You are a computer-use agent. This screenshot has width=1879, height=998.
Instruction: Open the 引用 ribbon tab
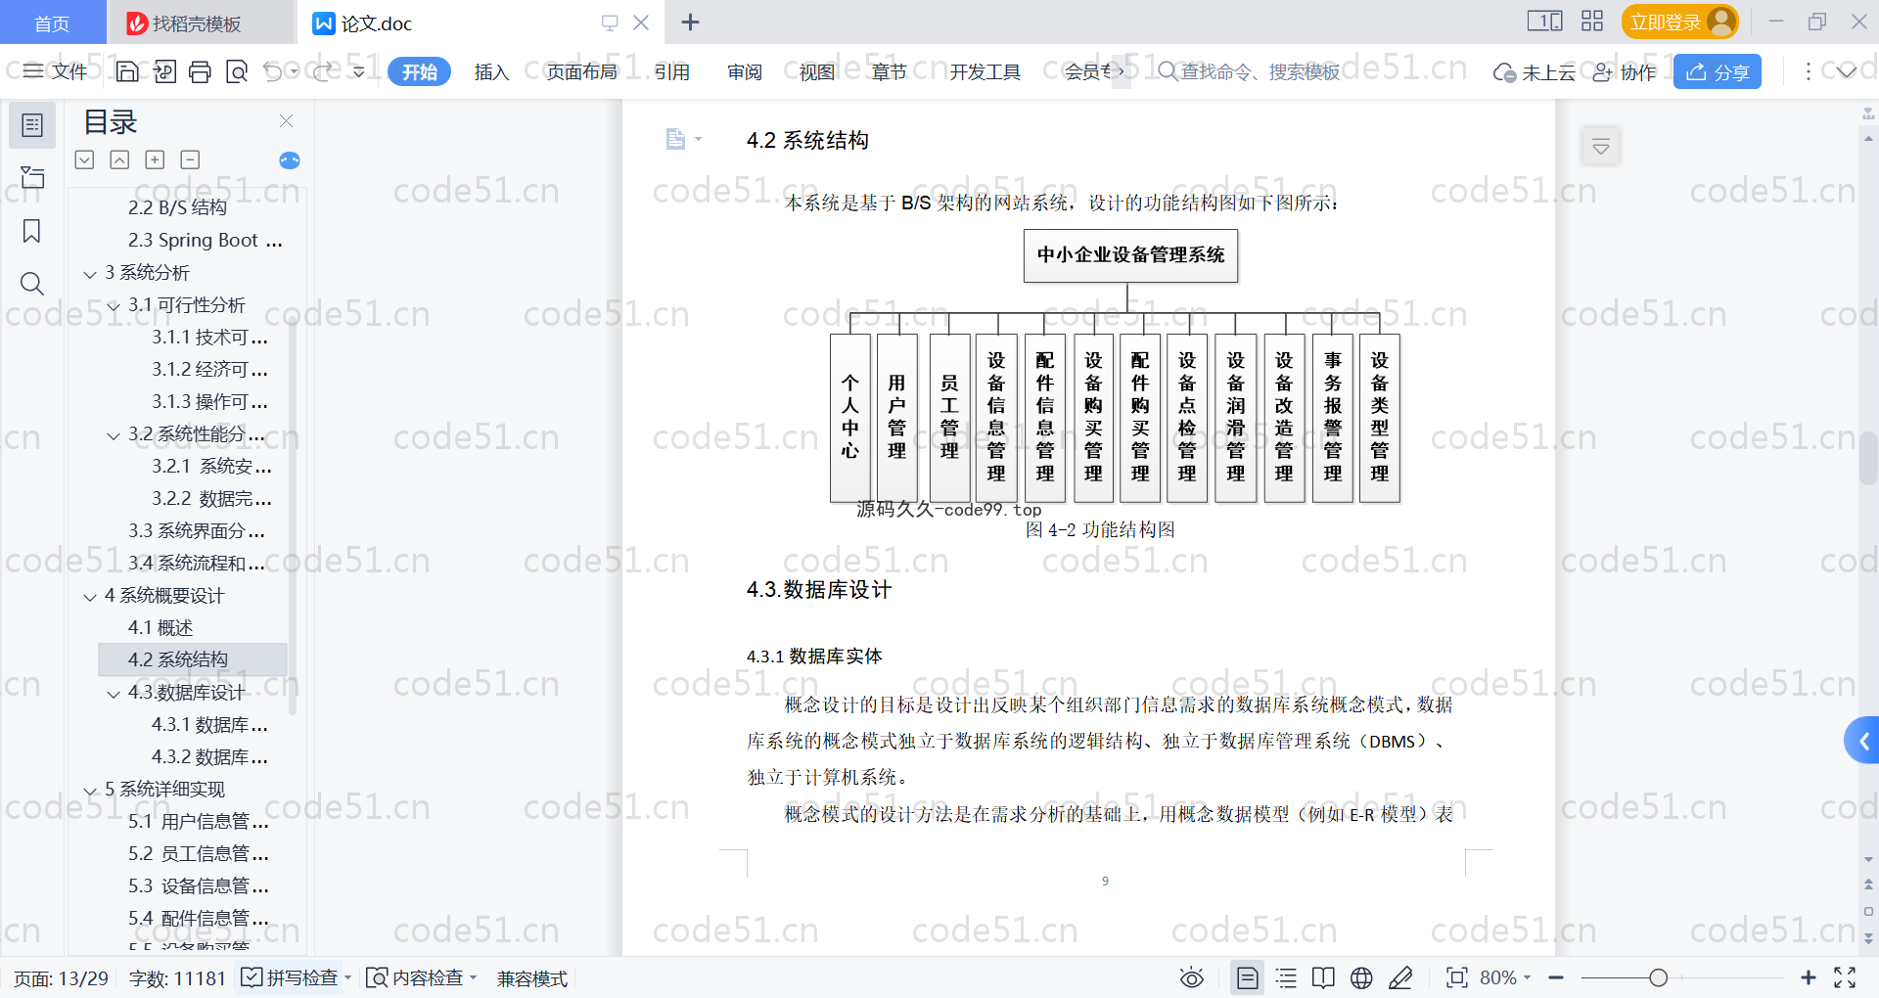point(671,71)
